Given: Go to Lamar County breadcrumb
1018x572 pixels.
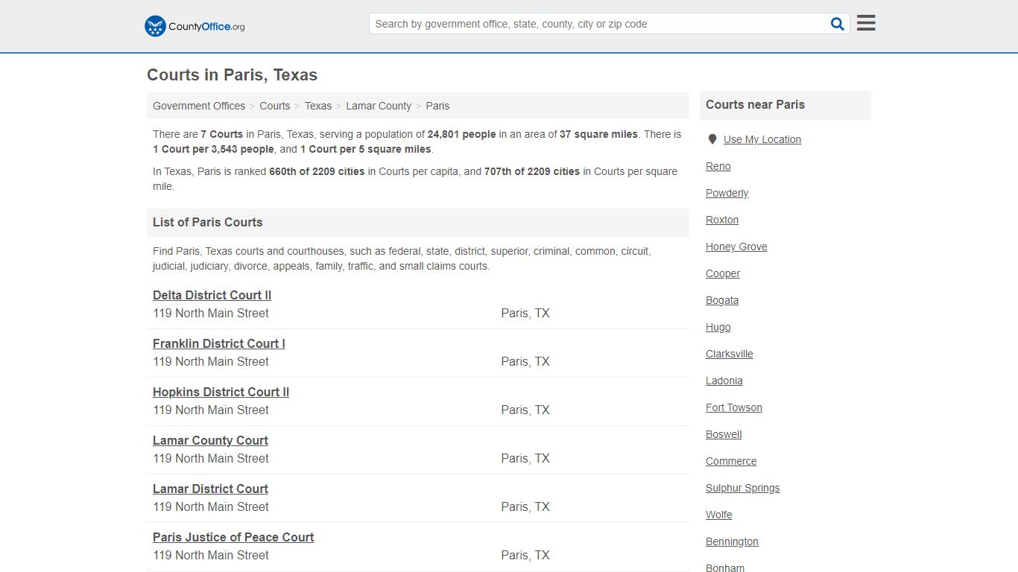Looking at the screenshot, I should pyautogui.click(x=379, y=106).
